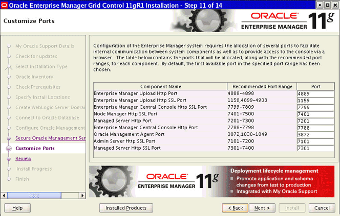This screenshot has height=216, width=340.
Task: Edit Managed Server Http SSL Port field 7301
Action: [x=315, y=148]
